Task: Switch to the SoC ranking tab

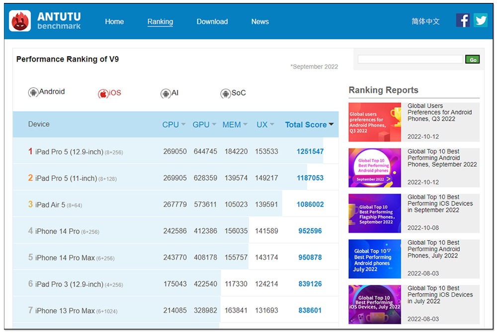Action: pyautogui.click(x=233, y=93)
